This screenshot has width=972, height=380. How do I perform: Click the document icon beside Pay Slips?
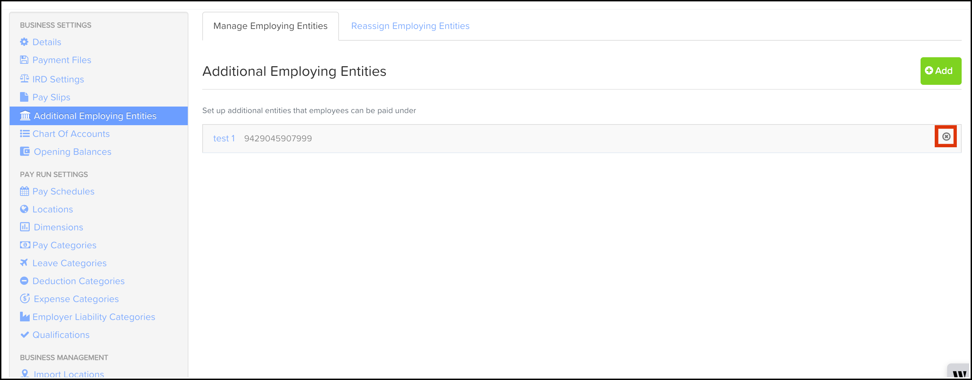click(x=24, y=97)
